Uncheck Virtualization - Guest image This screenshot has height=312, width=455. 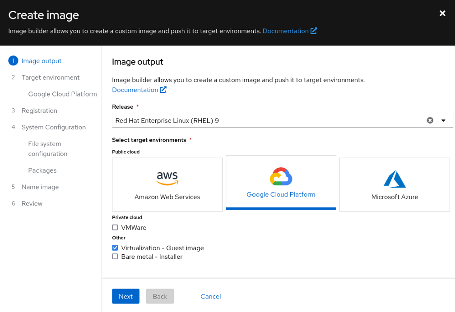pyautogui.click(x=115, y=248)
